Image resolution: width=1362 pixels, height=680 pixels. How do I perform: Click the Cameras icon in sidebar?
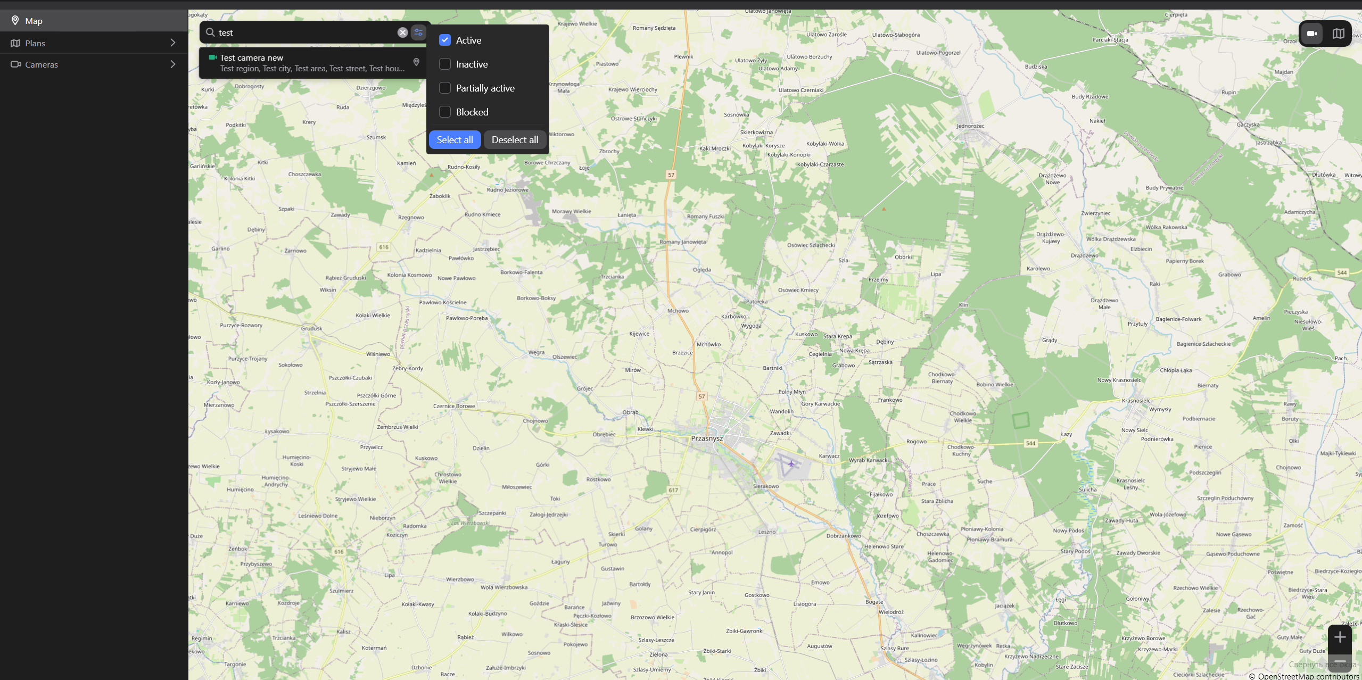click(15, 64)
